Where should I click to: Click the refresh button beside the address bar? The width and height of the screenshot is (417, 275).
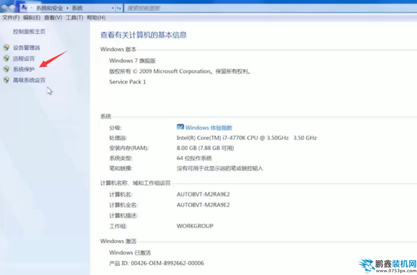point(119,8)
